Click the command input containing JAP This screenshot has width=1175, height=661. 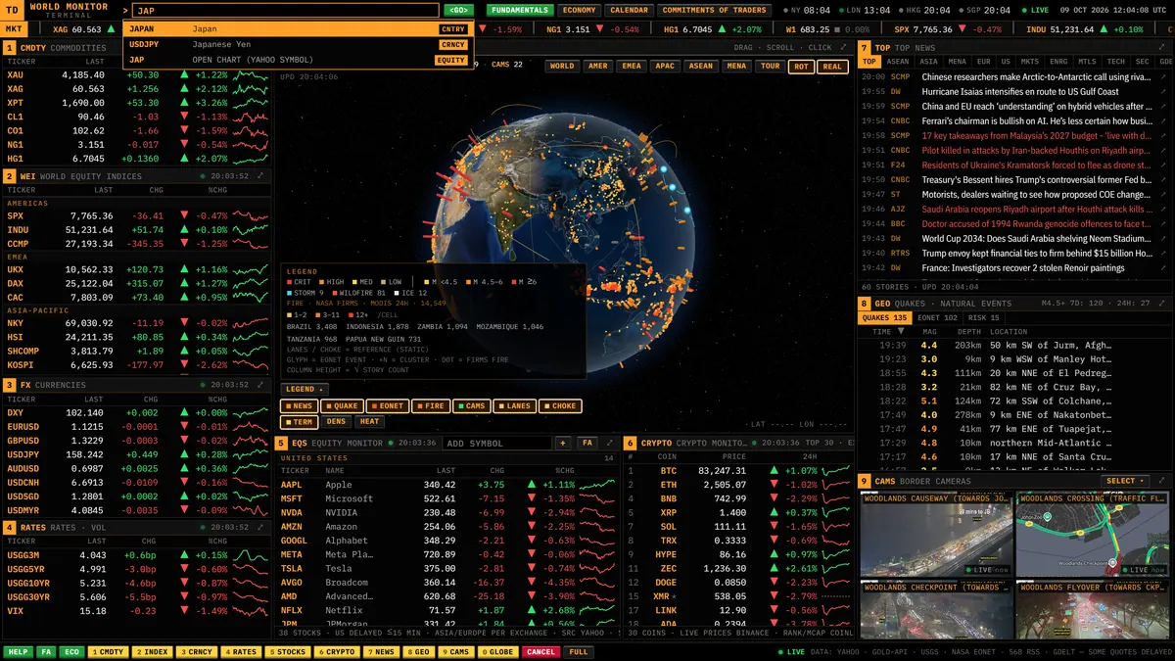(286, 11)
